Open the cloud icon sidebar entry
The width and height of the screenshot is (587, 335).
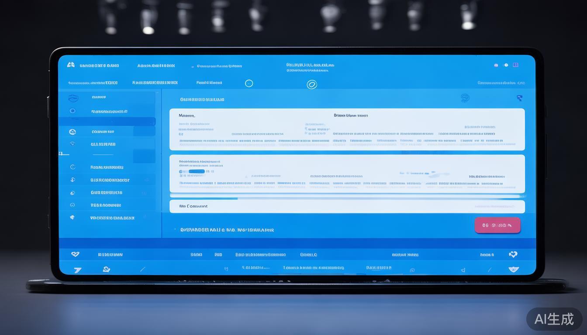(73, 132)
